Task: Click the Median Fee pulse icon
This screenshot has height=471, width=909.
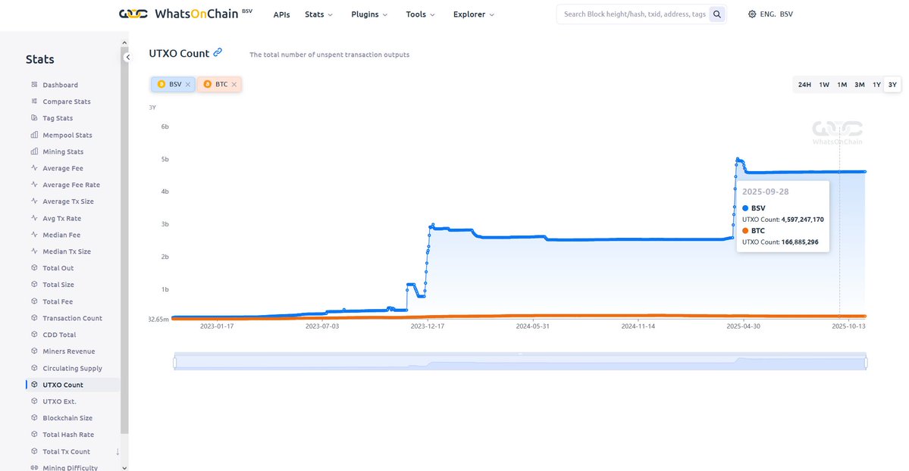Action: pyautogui.click(x=34, y=235)
